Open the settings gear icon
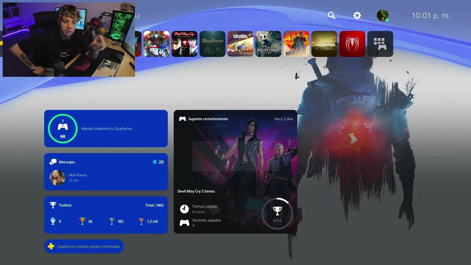Image resolution: width=471 pixels, height=265 pixels. 357,15
